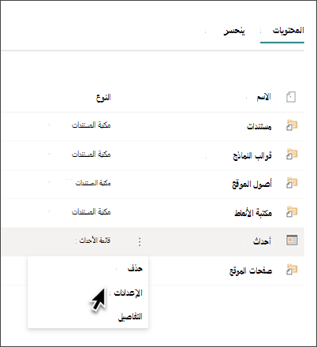Sort by the الاسم column header

(x=264, y=97)
